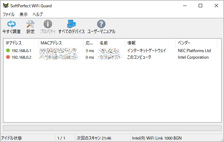The width and height of the screenshot is (224, 142).
Task: Click the scan progress bar
Action: pos(112,128)
